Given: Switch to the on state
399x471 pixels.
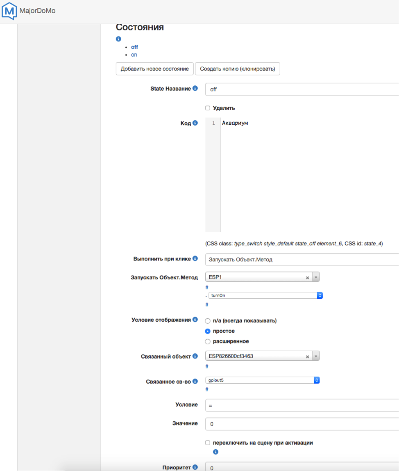Looking at the screenshot, I should point(134,55).
